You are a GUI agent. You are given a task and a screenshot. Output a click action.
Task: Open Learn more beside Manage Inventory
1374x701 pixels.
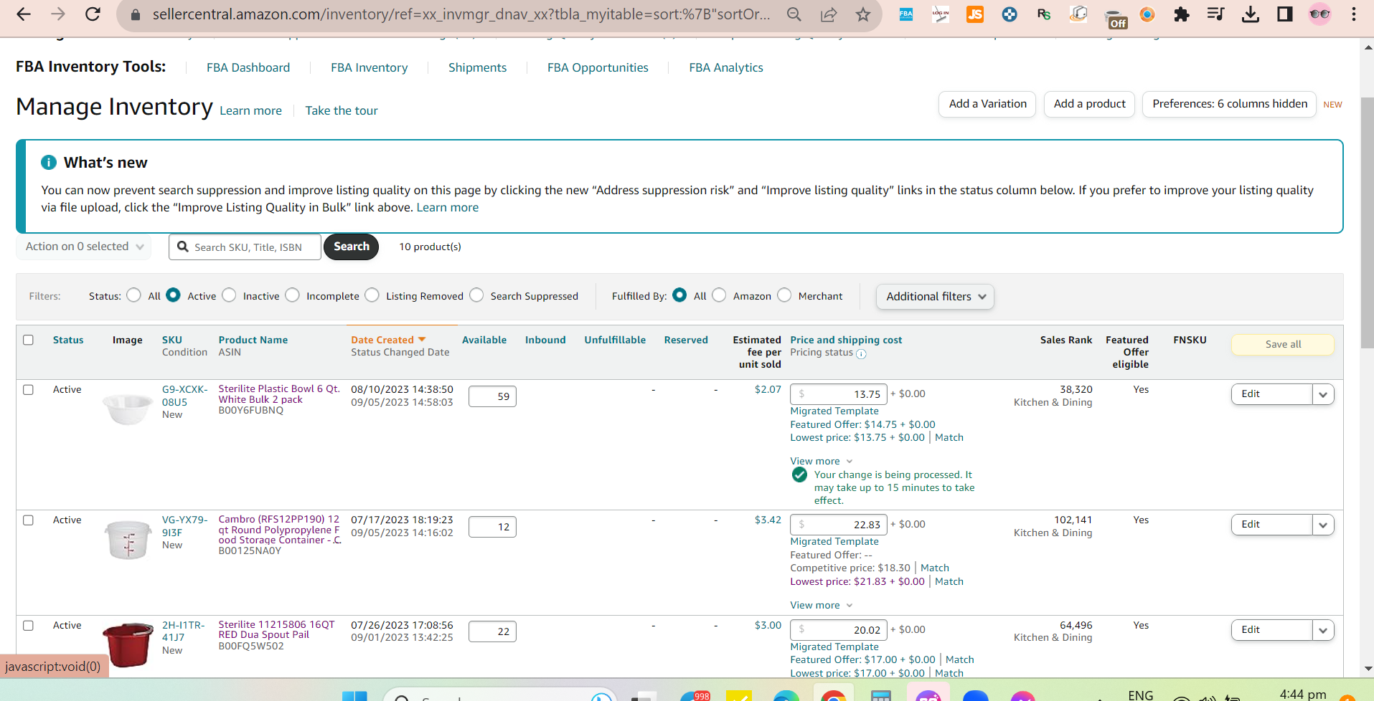click(x=250, y=110)
